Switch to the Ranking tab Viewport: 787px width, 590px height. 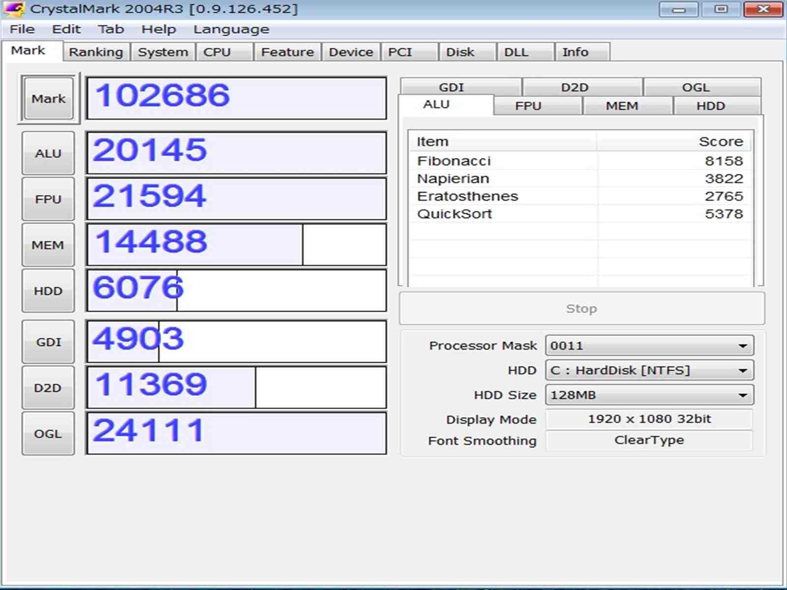click(96, 52)
